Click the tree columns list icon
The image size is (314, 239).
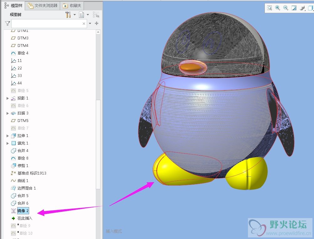coord(81,15)
